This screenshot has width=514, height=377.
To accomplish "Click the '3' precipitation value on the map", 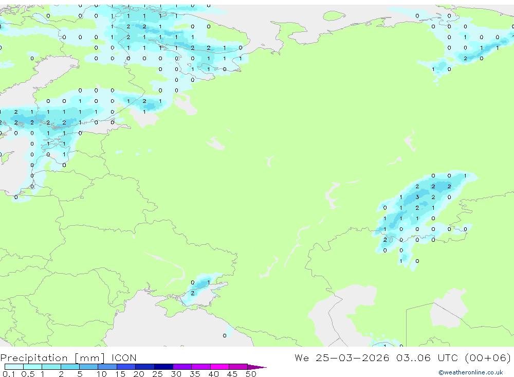I will click(417, 197).
